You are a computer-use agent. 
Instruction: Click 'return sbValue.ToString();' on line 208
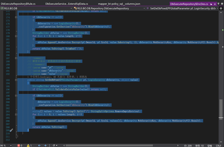pos(49,127)
